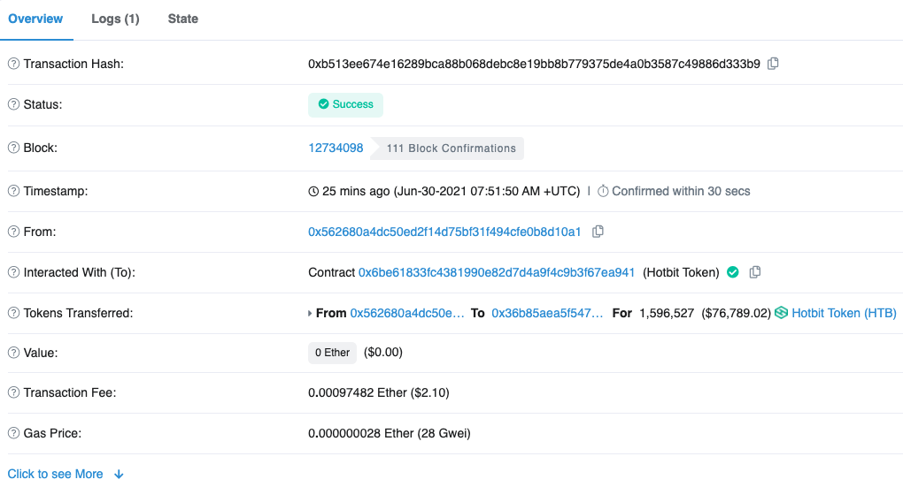This screenshot has height=487, width=903.
Task: Open the Hotbit Token contract address link
Action: click(x=496, y=272)
